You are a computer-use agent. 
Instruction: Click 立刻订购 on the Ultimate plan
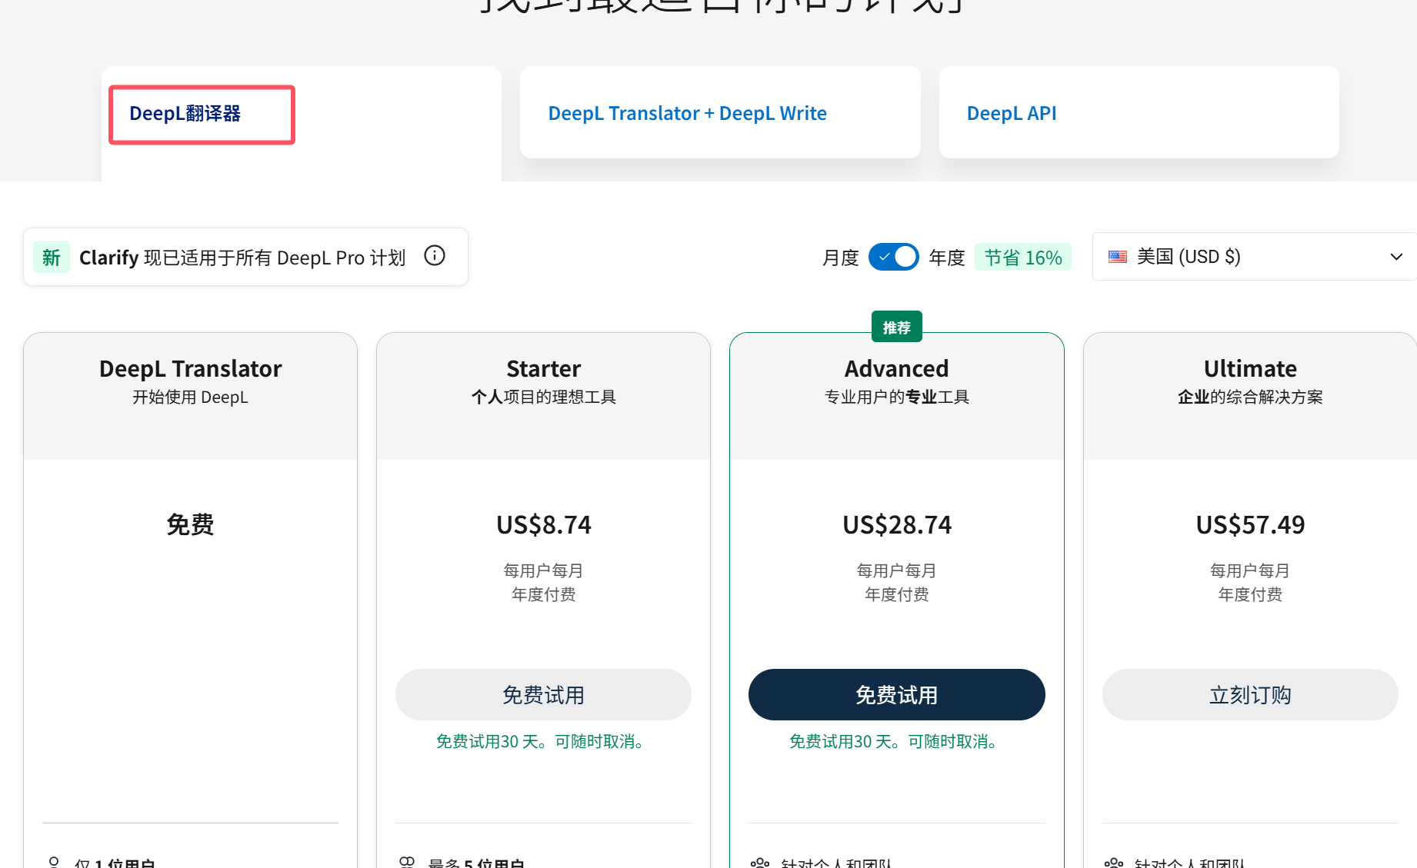[x=1249, y=694]
